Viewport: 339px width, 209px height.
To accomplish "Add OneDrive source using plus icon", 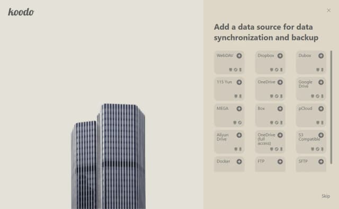I will click(280, 82).
